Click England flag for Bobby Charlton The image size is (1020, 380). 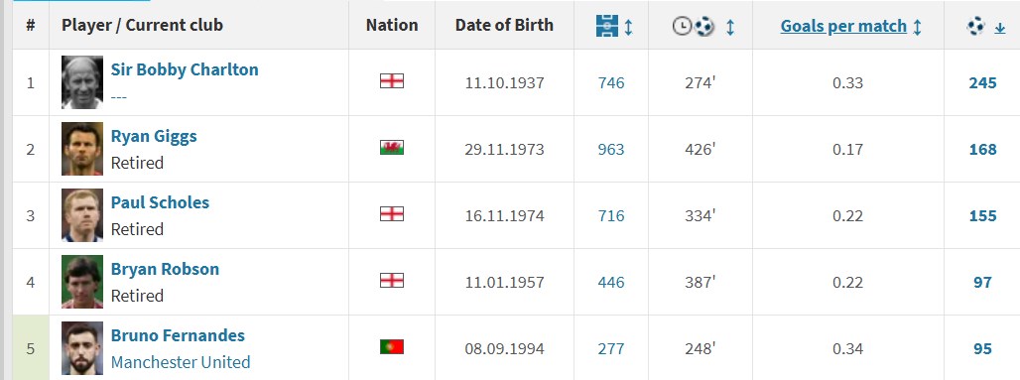point(392,80)
